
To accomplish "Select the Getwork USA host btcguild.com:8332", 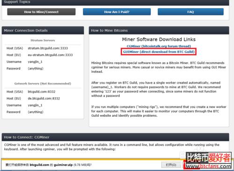I will 42,92.
